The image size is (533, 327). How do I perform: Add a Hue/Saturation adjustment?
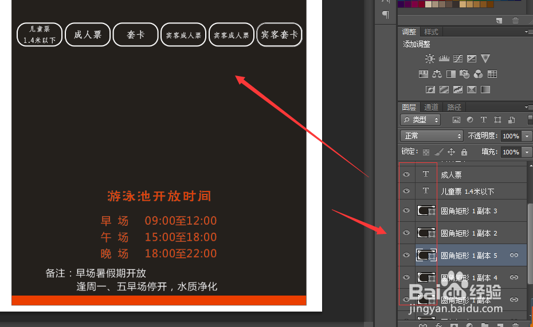423,74
